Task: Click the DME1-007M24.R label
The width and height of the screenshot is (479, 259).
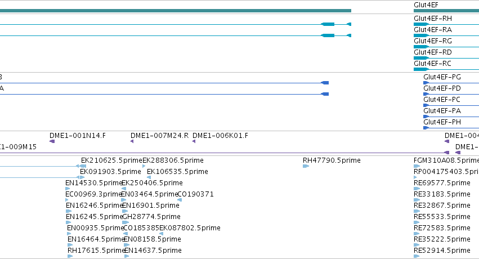Action: 159,136
